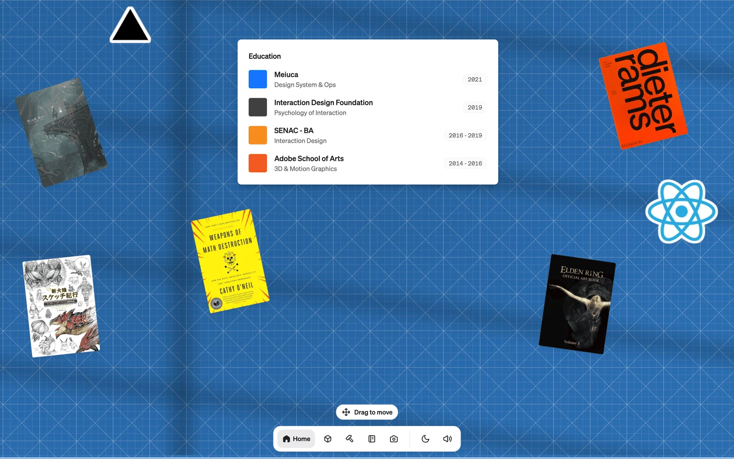The height and width of the screenshot is (459, 734).
Task: Click the Drag to move handle
Action: (367, 412)
